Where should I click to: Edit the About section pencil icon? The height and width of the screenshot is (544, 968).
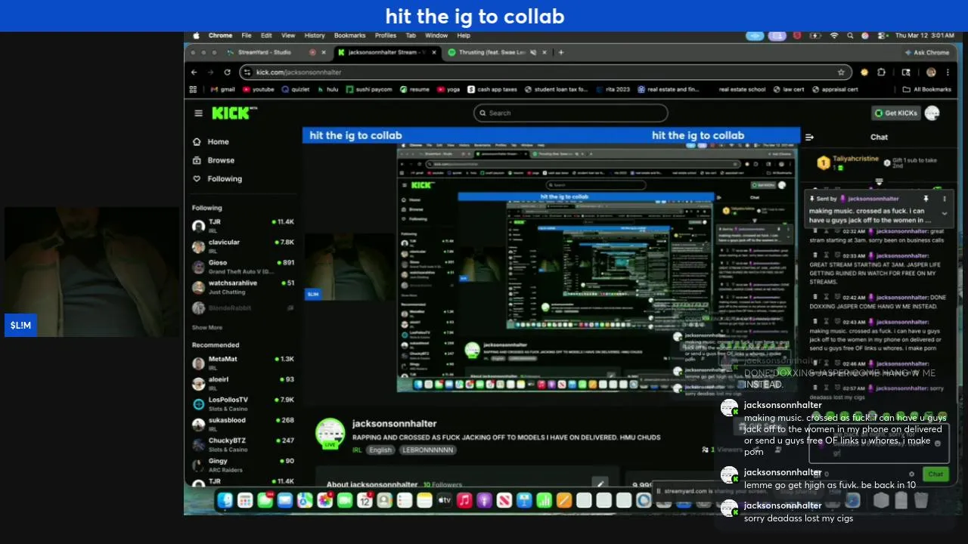click(x=600, y=484)
